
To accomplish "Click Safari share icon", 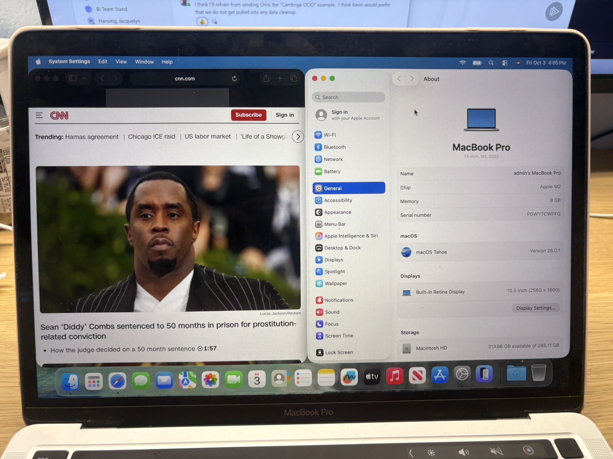I will 266,78.
